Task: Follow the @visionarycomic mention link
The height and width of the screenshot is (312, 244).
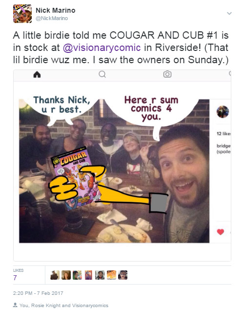Action: coord(102,48)
